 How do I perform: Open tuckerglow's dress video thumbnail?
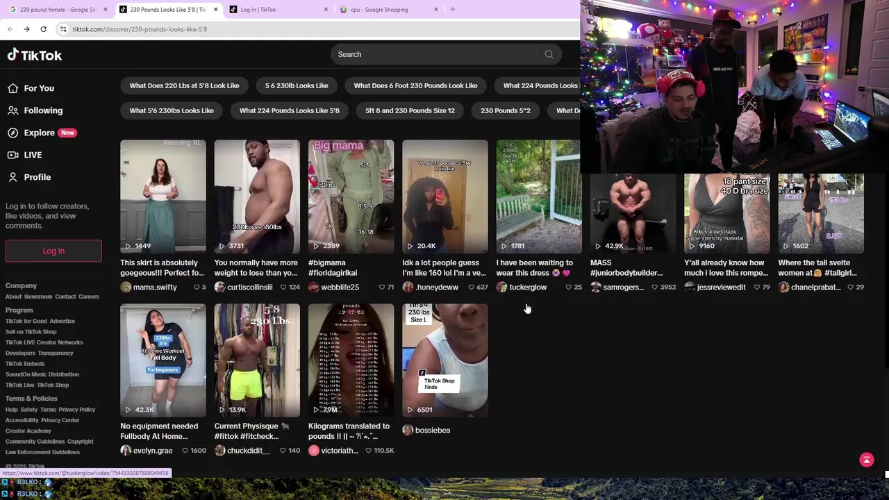click(538, 197)
